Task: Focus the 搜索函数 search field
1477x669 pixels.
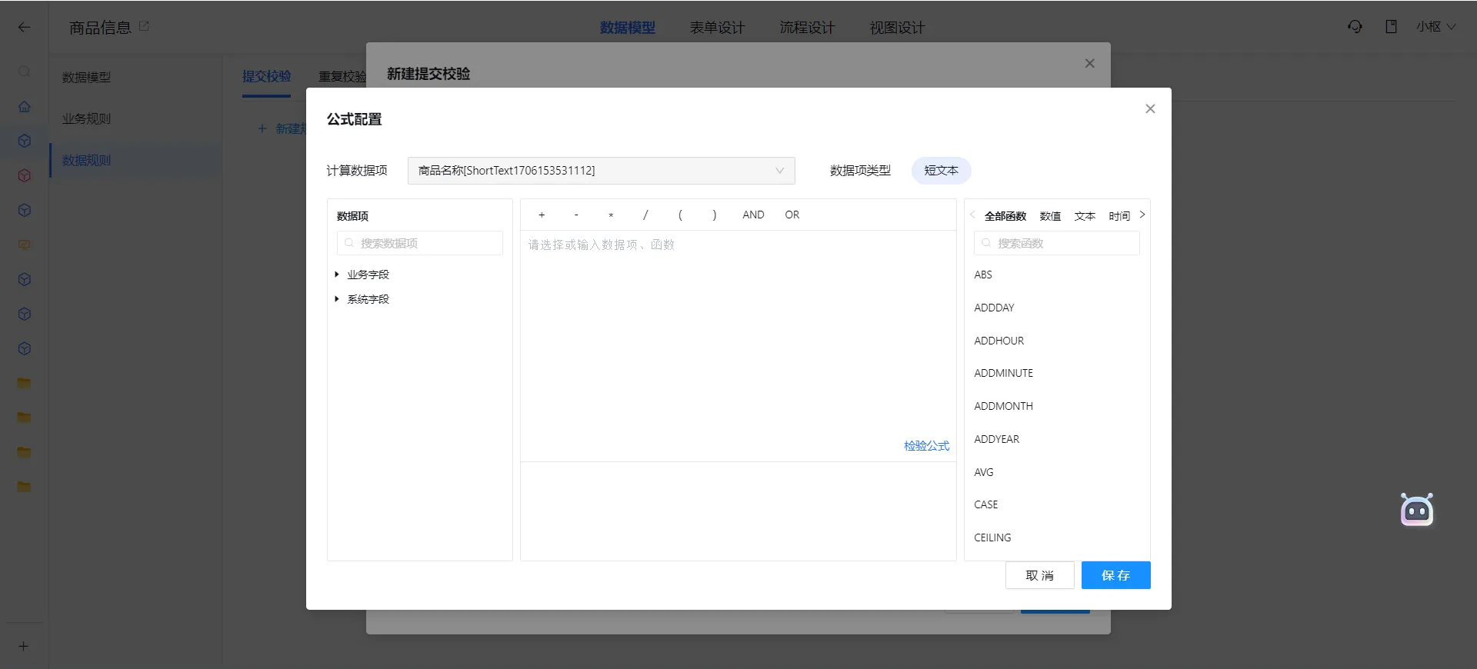Action: pyautogui.click(x=1056, y=243)
